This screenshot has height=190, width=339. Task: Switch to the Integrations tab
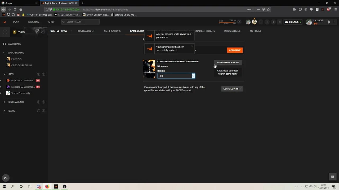point(232,31)
